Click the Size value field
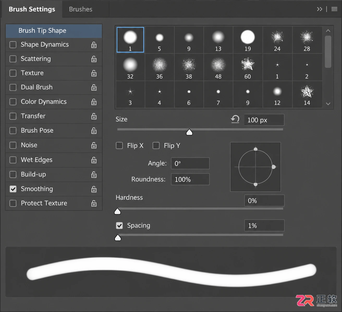 click(x=264, y=120)
